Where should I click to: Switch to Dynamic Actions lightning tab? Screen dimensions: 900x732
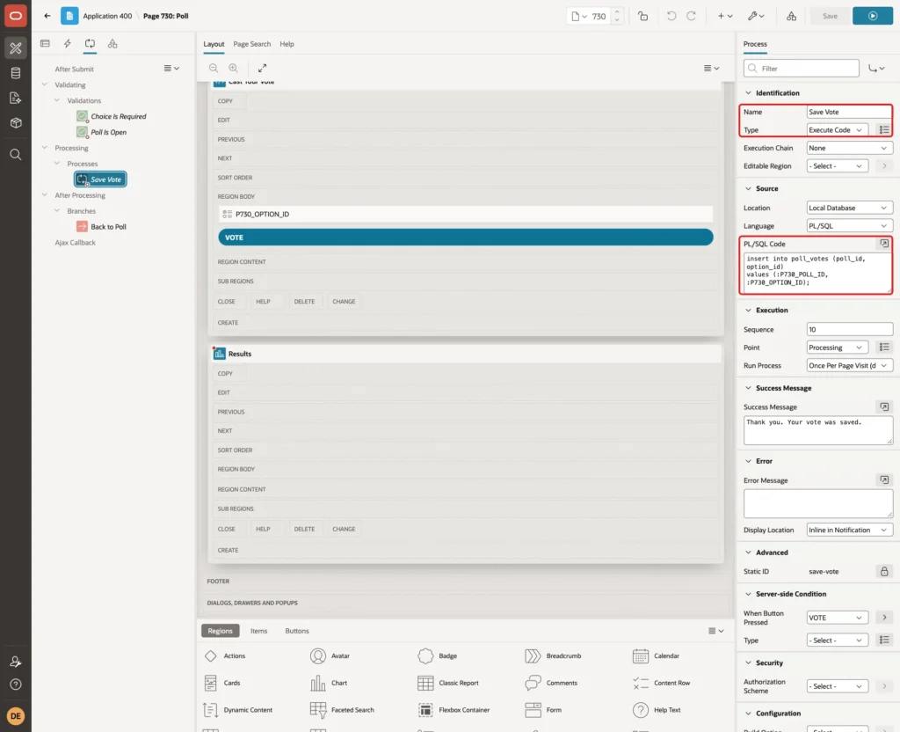click(67, 44)
